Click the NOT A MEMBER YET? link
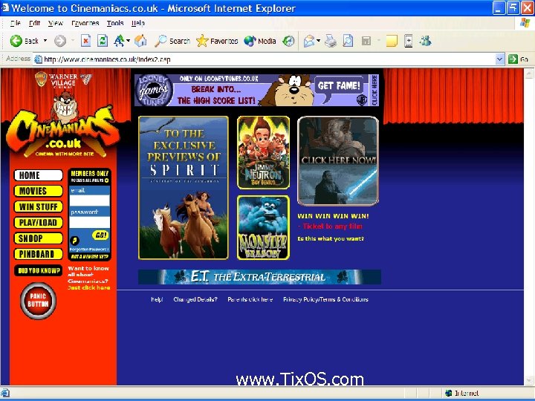Image resolution: width=535 pixels, height=401 pixels. 89,256
